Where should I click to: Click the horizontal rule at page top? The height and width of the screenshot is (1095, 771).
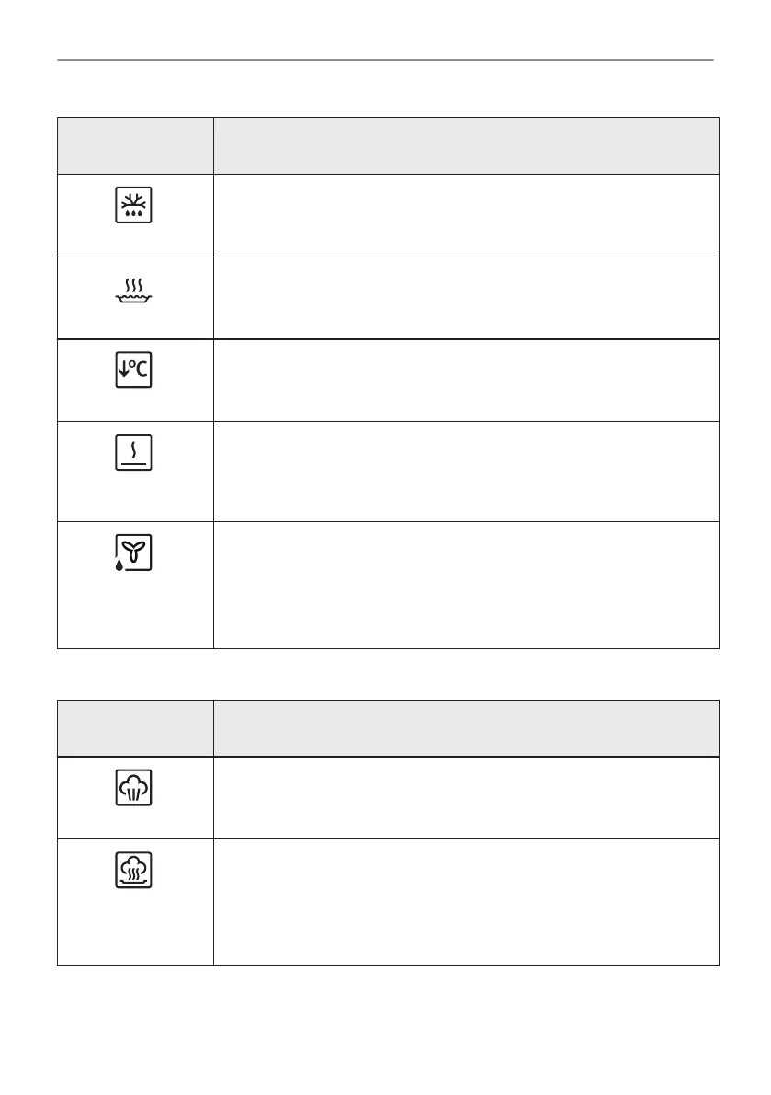(385, 60)
